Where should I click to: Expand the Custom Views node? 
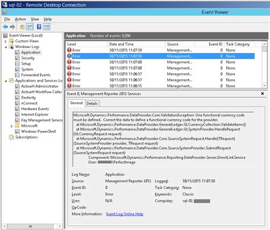pos(6,41)
